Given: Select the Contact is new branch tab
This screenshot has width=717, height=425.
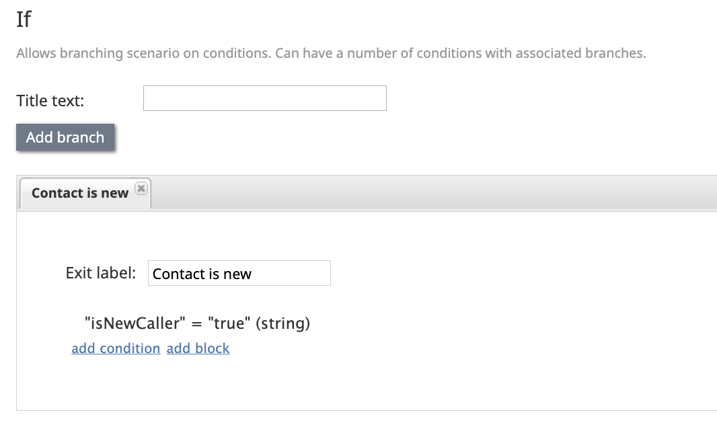Looking at the screenshot, I should point(80,193).
